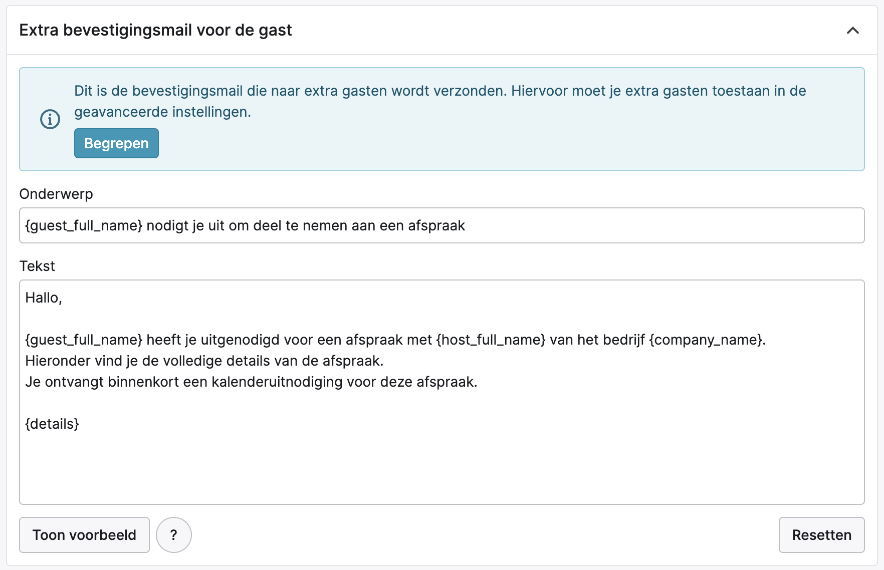This screenshot has height=570, width=884.
Task: Collapse the Extra bevestigingsmail section chevron
Action: click(x=852, y=31)
